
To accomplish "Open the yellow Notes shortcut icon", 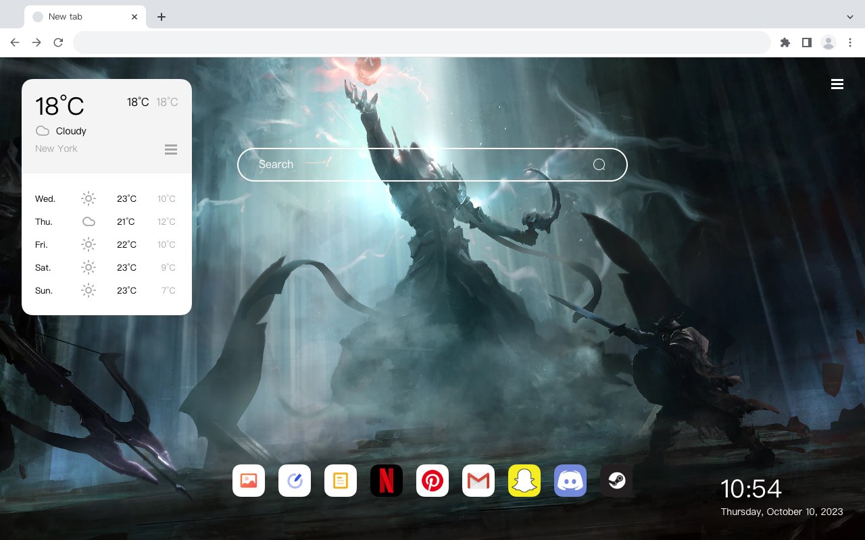I will tap(341, 481).
